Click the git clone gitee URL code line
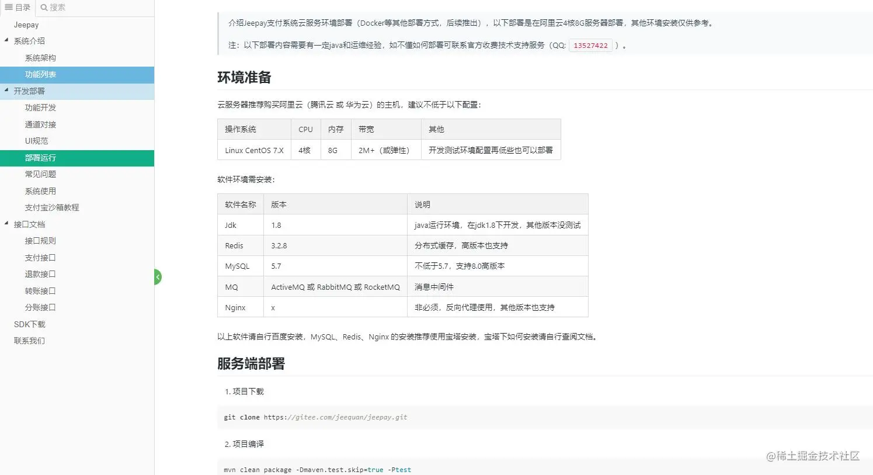Image resolution: width=873 pixels, height=475 pixels. click(x=316, y=417)
